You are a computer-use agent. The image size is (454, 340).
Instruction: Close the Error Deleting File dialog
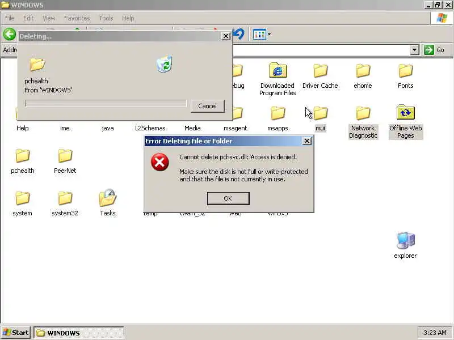(306, 141)
